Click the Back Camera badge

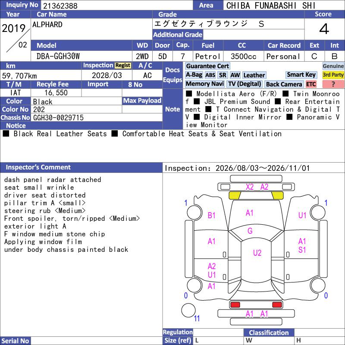point(284,84)
